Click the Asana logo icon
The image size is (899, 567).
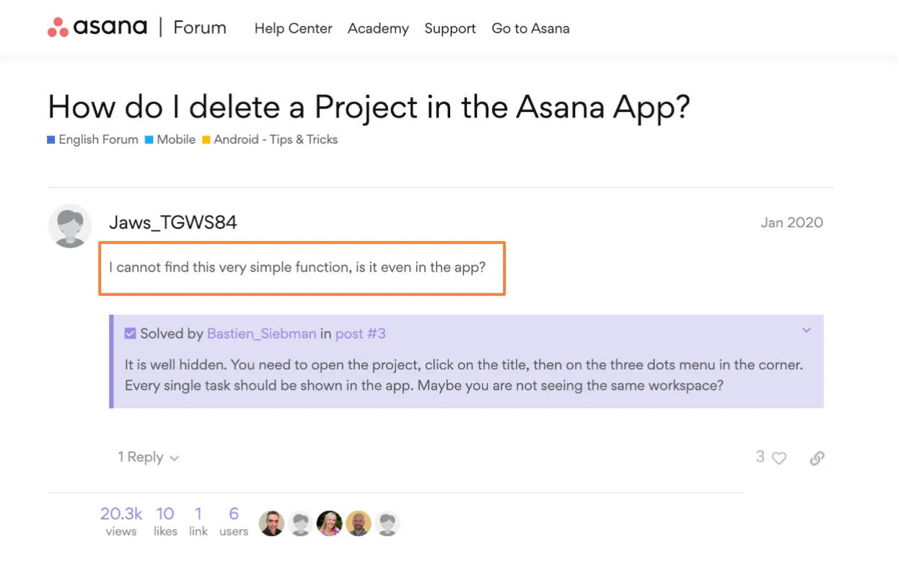[58, 28]
